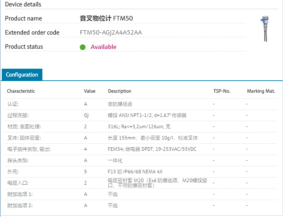
Task: Click the FEM54 relay DPDT description
Action: point(152,149)
